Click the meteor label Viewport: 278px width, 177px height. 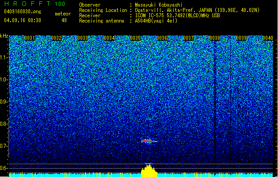63,14
